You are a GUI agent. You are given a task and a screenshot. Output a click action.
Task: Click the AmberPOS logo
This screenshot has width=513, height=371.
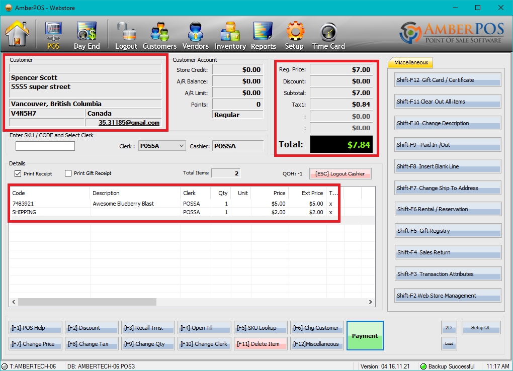pos(452,33)
